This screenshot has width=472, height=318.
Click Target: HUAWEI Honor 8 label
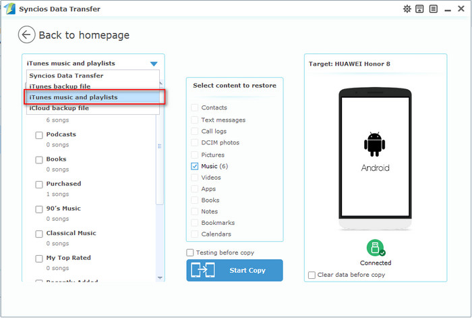349,64
